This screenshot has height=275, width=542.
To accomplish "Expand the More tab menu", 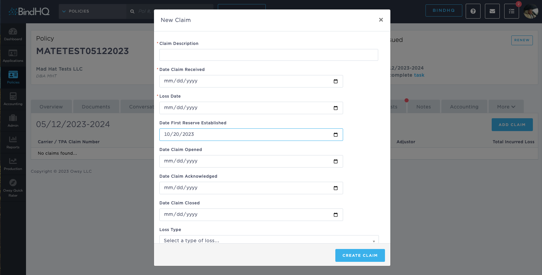I will pos(506,107).
